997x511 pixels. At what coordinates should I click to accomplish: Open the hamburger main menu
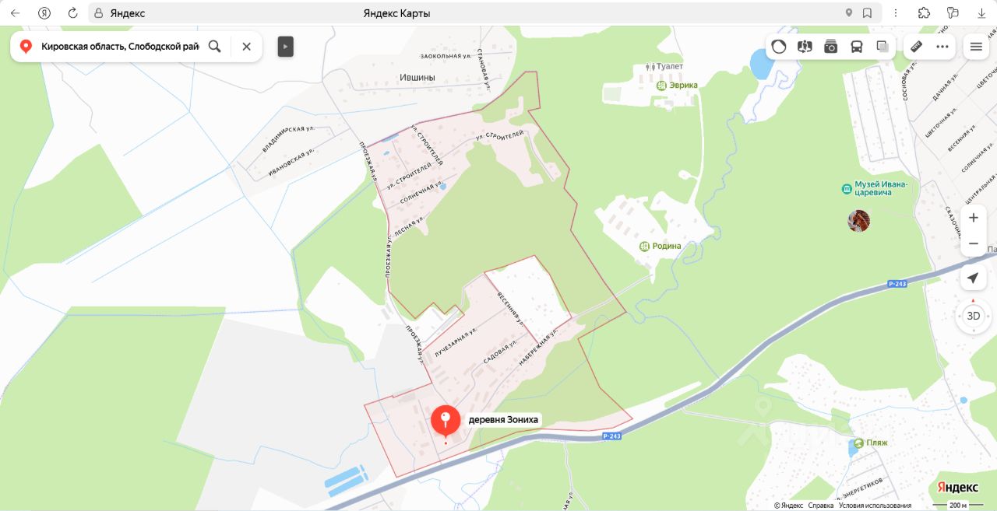tap(976, 46)
